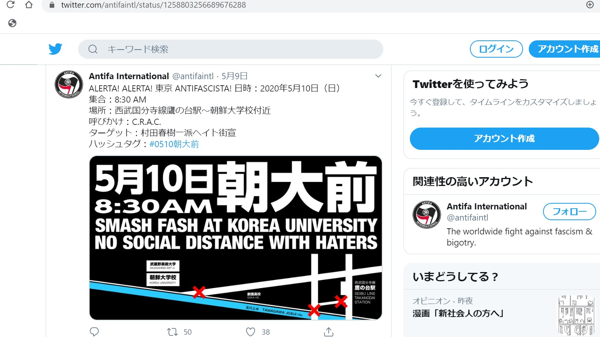Like the tweet with heart icon
Viewport: 600px width, 337px height.
pos(251,332)
